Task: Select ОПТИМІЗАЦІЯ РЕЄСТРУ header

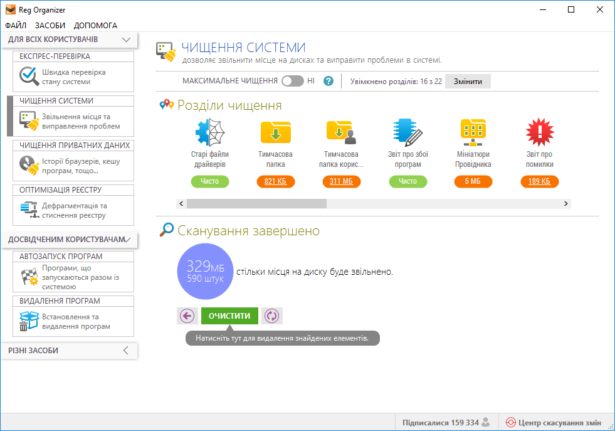Action: click(73, 190)
